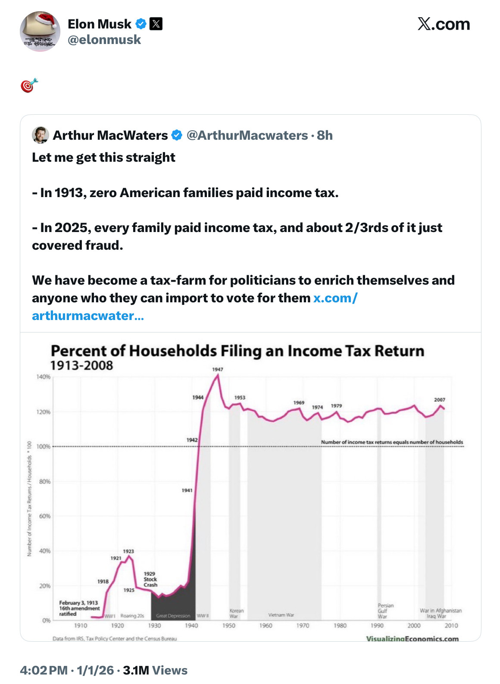Click the dart target emoji

(x=29, y=85)
